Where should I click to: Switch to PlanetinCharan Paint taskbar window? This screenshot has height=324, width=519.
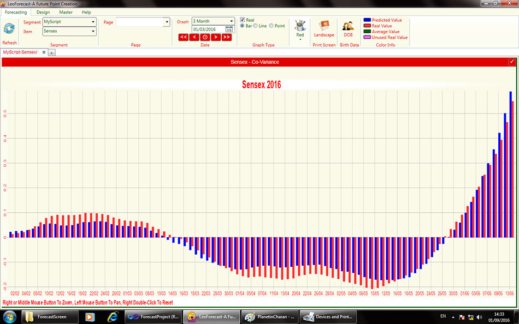point(270,317)
